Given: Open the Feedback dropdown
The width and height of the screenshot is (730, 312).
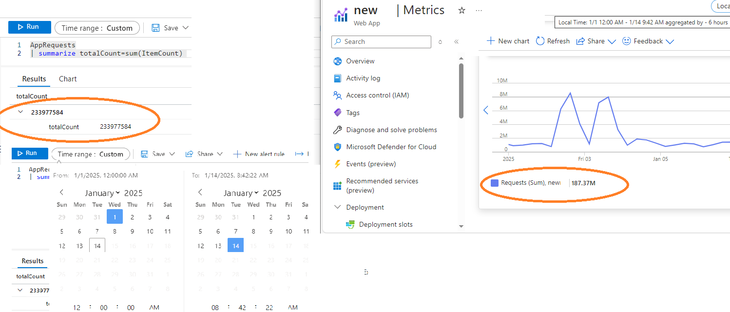Looking at the screenshot, I should click(x=648, y=41).
